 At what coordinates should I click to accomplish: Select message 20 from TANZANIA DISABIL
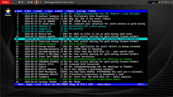(81, 62)
